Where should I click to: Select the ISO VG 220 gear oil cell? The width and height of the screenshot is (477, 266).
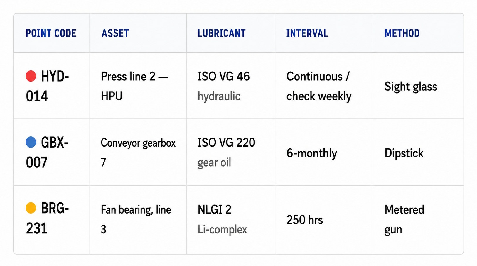click(x=231, y=152)
